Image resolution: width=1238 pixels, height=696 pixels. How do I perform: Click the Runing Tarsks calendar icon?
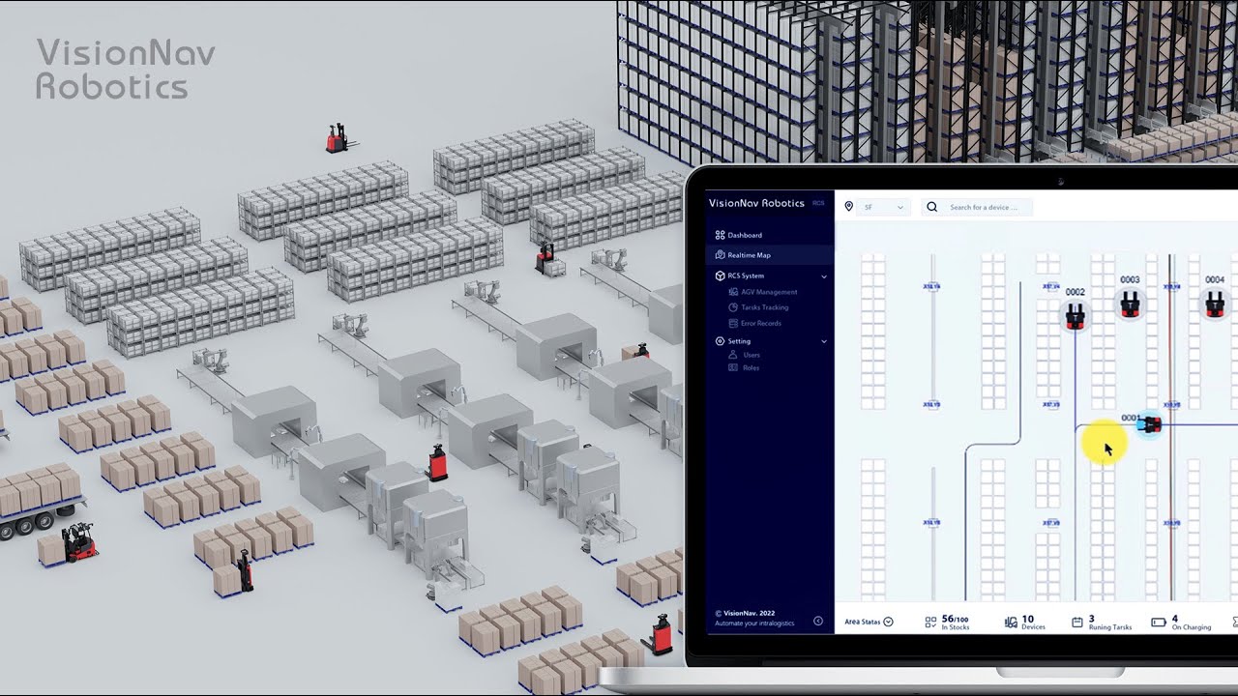(1077, 623)
